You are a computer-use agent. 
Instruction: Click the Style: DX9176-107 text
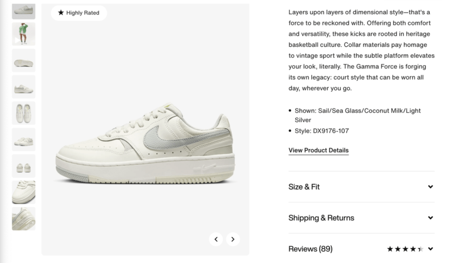[x=322, y=131]
